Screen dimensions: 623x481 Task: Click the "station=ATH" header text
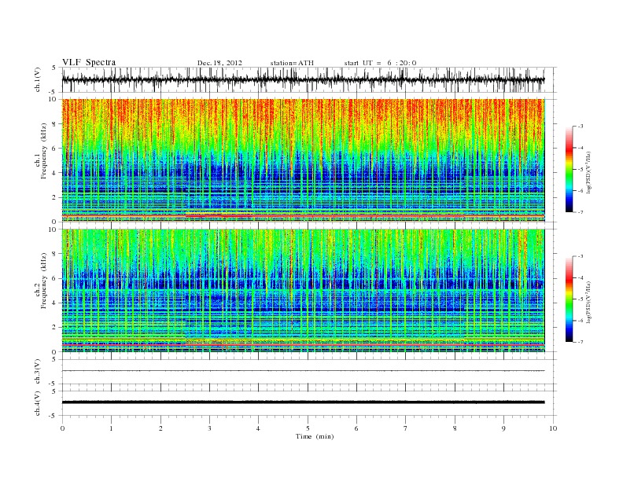(292, 63)
